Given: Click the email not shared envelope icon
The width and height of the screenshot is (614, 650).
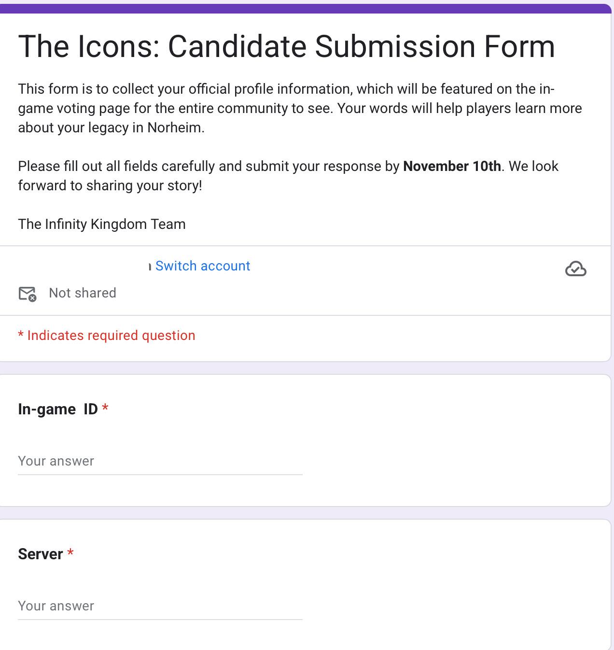Looking at the screenshot, I should click(27, 293).
